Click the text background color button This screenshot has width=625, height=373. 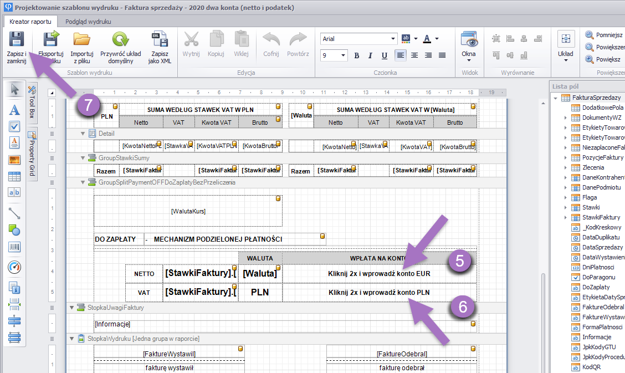tap(406, 39)
